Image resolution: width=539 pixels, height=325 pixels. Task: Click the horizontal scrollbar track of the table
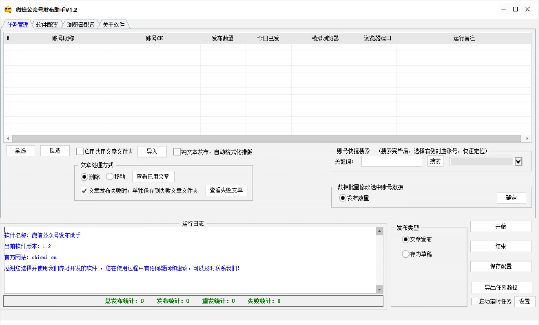pos(267,138)
